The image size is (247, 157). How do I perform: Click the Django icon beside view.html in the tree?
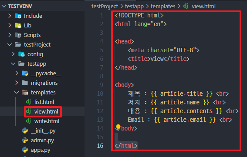tap(28, 111)
